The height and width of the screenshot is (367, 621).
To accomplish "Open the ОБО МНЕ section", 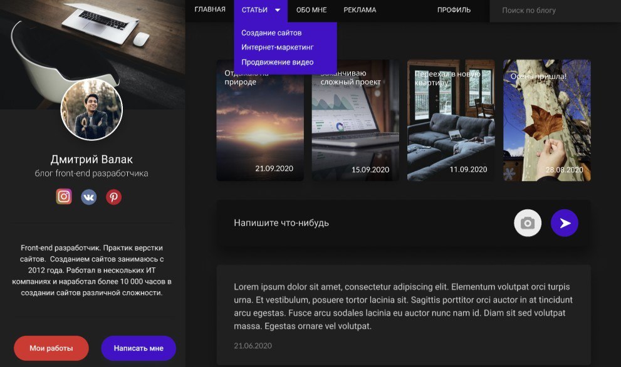I will point(311,10).
